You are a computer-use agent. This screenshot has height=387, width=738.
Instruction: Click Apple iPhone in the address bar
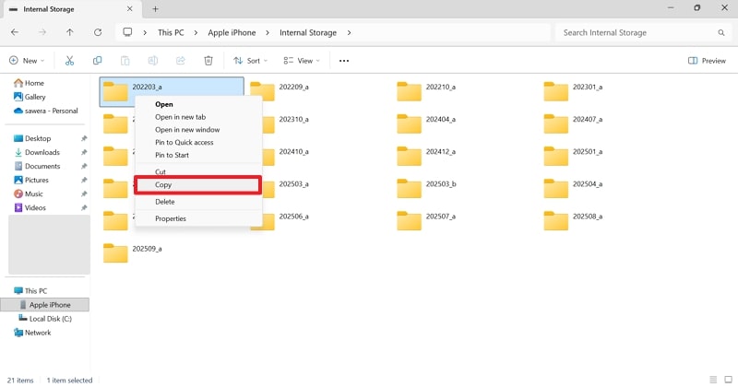(232, 32)
